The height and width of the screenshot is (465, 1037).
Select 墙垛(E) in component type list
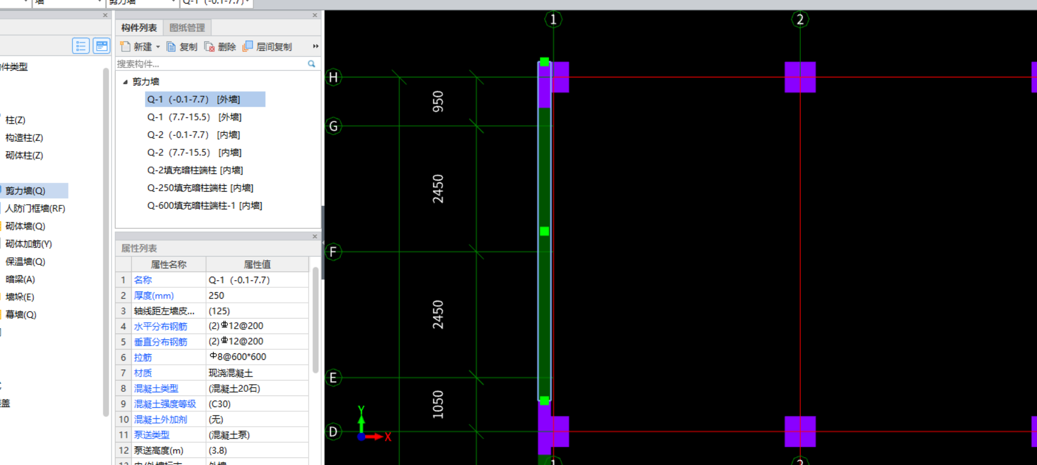(20, 297)
